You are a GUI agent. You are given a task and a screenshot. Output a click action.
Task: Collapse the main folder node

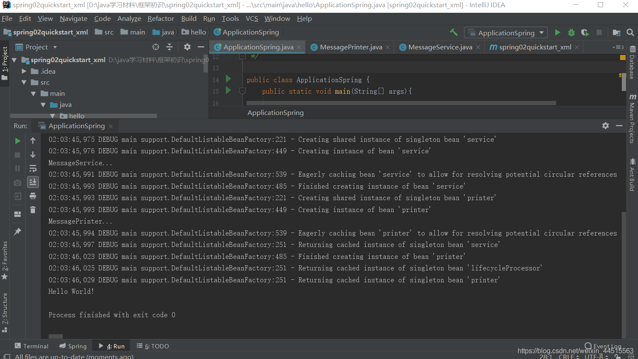point(33,94)
